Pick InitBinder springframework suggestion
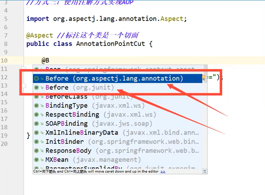Image resolution: width=265 pixels, height=195 pixels. (117, 142)
